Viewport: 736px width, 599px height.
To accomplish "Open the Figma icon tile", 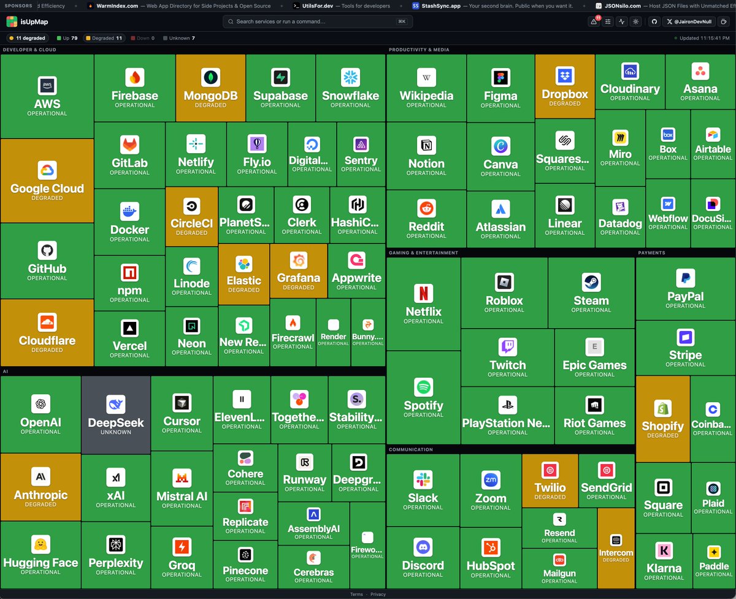I will 500,78.
